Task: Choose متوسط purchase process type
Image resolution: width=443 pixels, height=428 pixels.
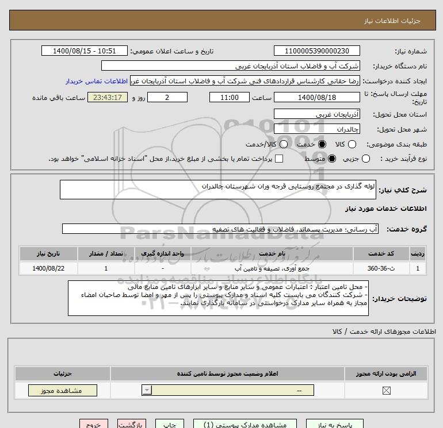Action: [332, 159]
